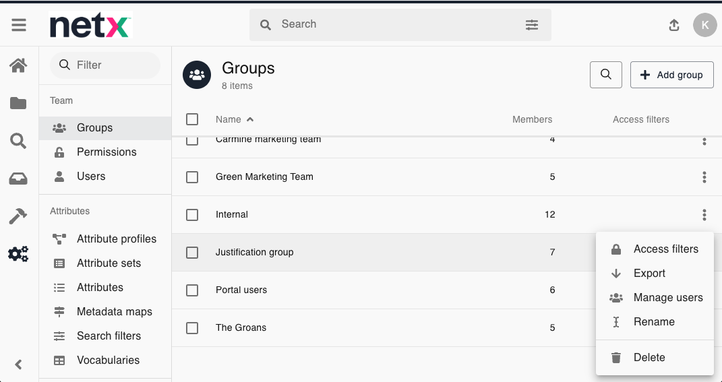Open advanced search filter sliders icon
722x382 pixels.
[532, 25]
